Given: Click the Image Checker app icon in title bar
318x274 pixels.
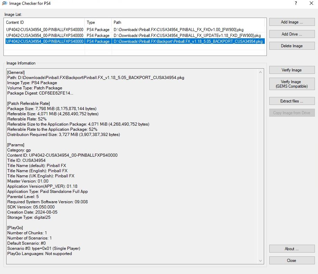Looking at the screenshot, I should 4,3.
